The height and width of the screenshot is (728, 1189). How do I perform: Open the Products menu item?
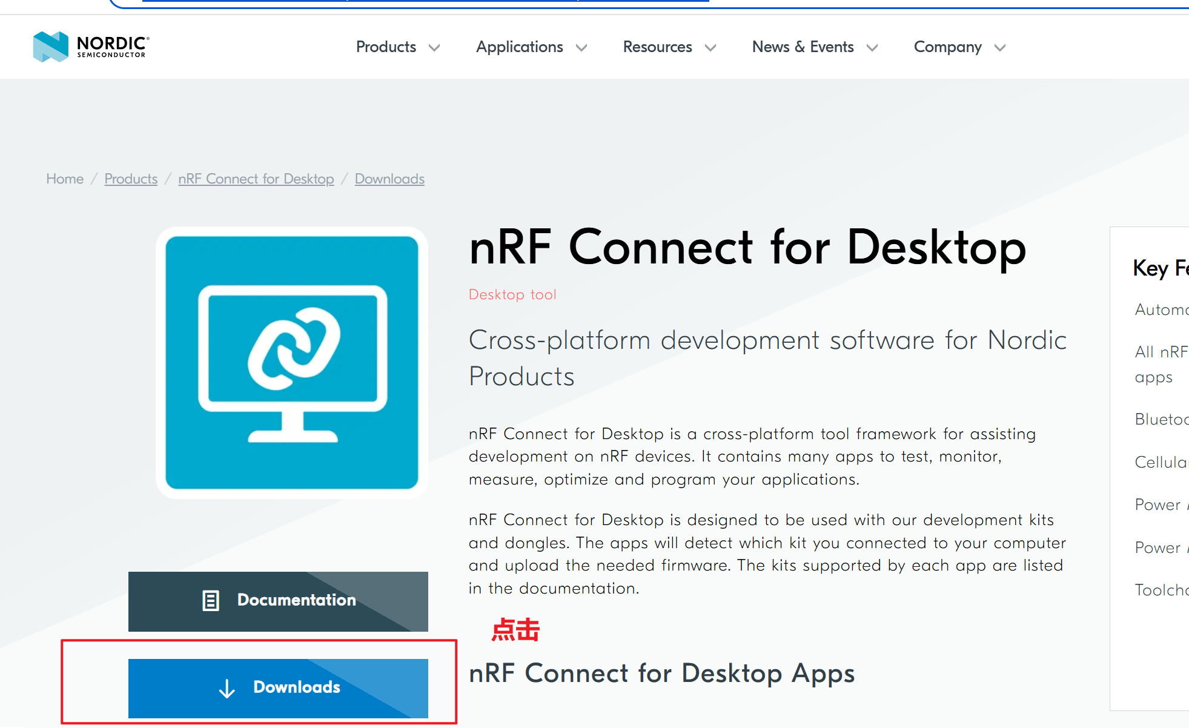(x=386, y=47)
